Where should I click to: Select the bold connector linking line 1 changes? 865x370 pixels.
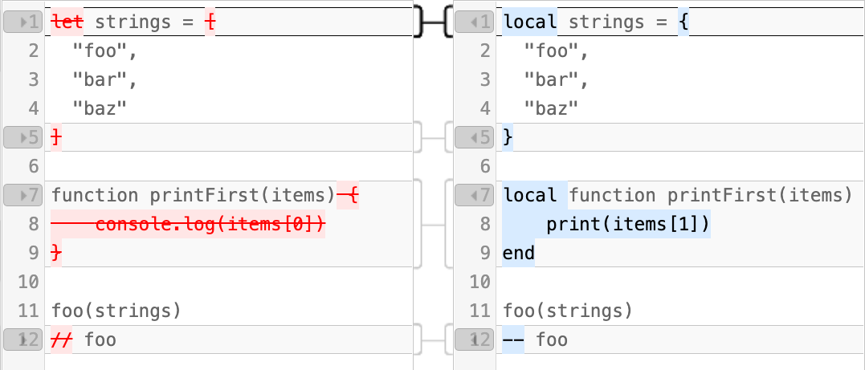[x=433, y=22]
